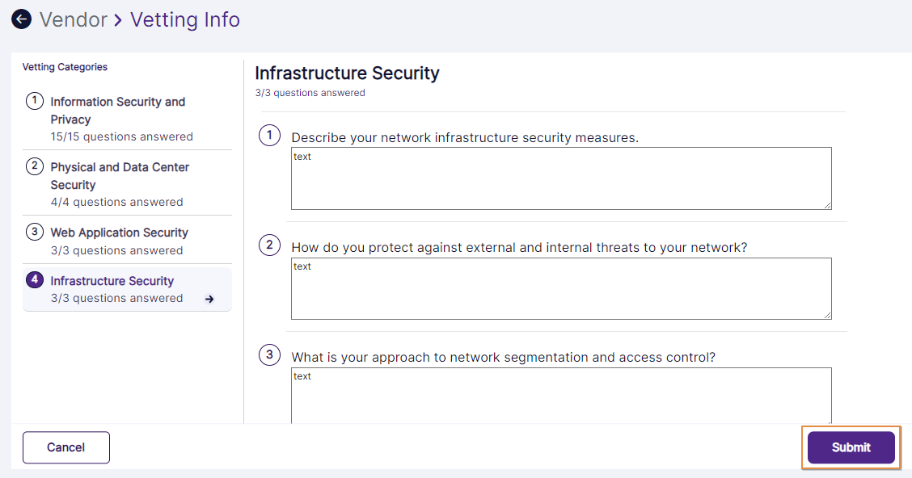The image size is (912, 478).
Task: Cancel the vetting form
Action: (65, 447)
